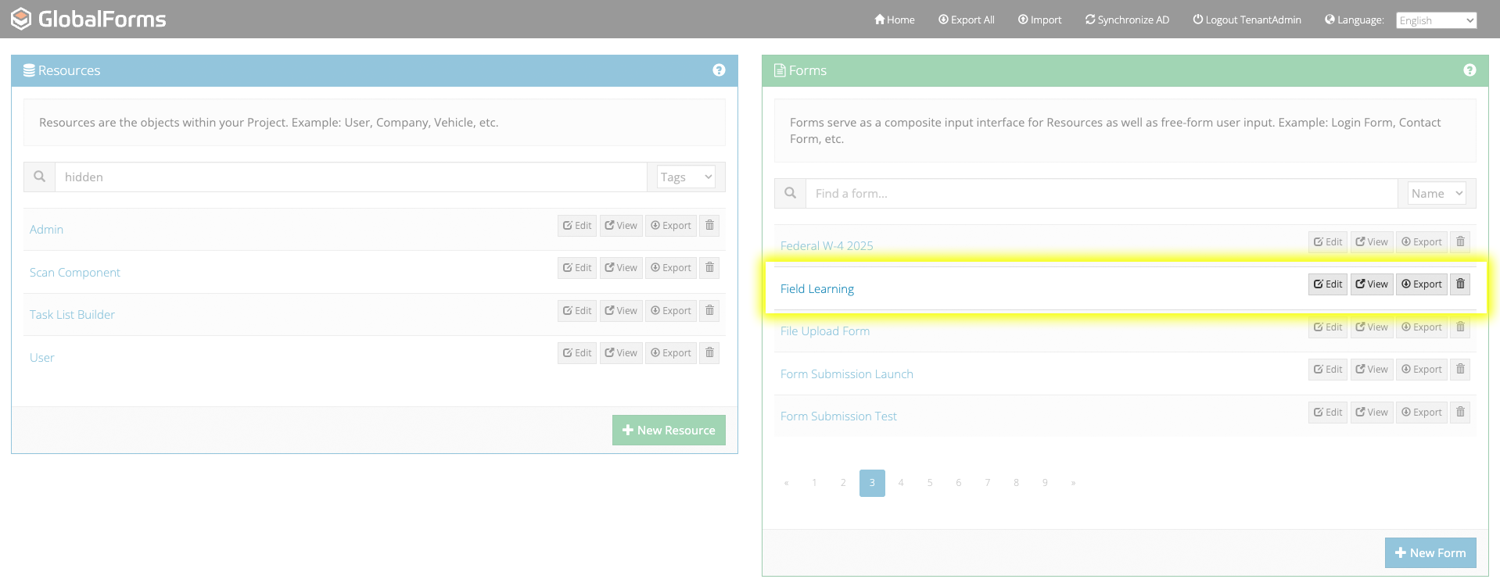Expand the Tags dropdown in Resources search
Screen dimensions: 1500x586
[x=686, y=177]
